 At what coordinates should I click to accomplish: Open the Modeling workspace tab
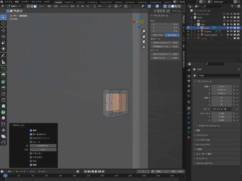tap(69, 2)
